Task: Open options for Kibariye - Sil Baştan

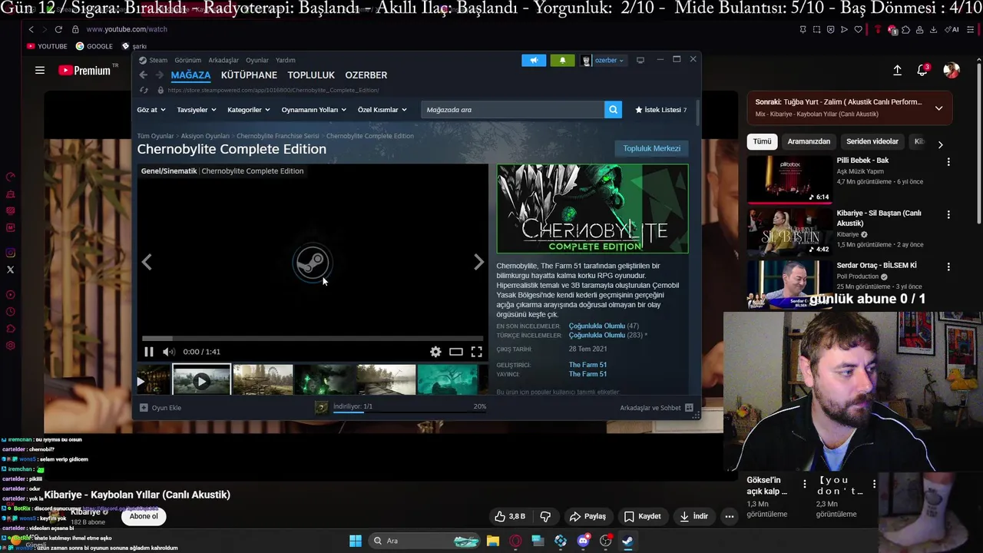Action: [948, 214]
